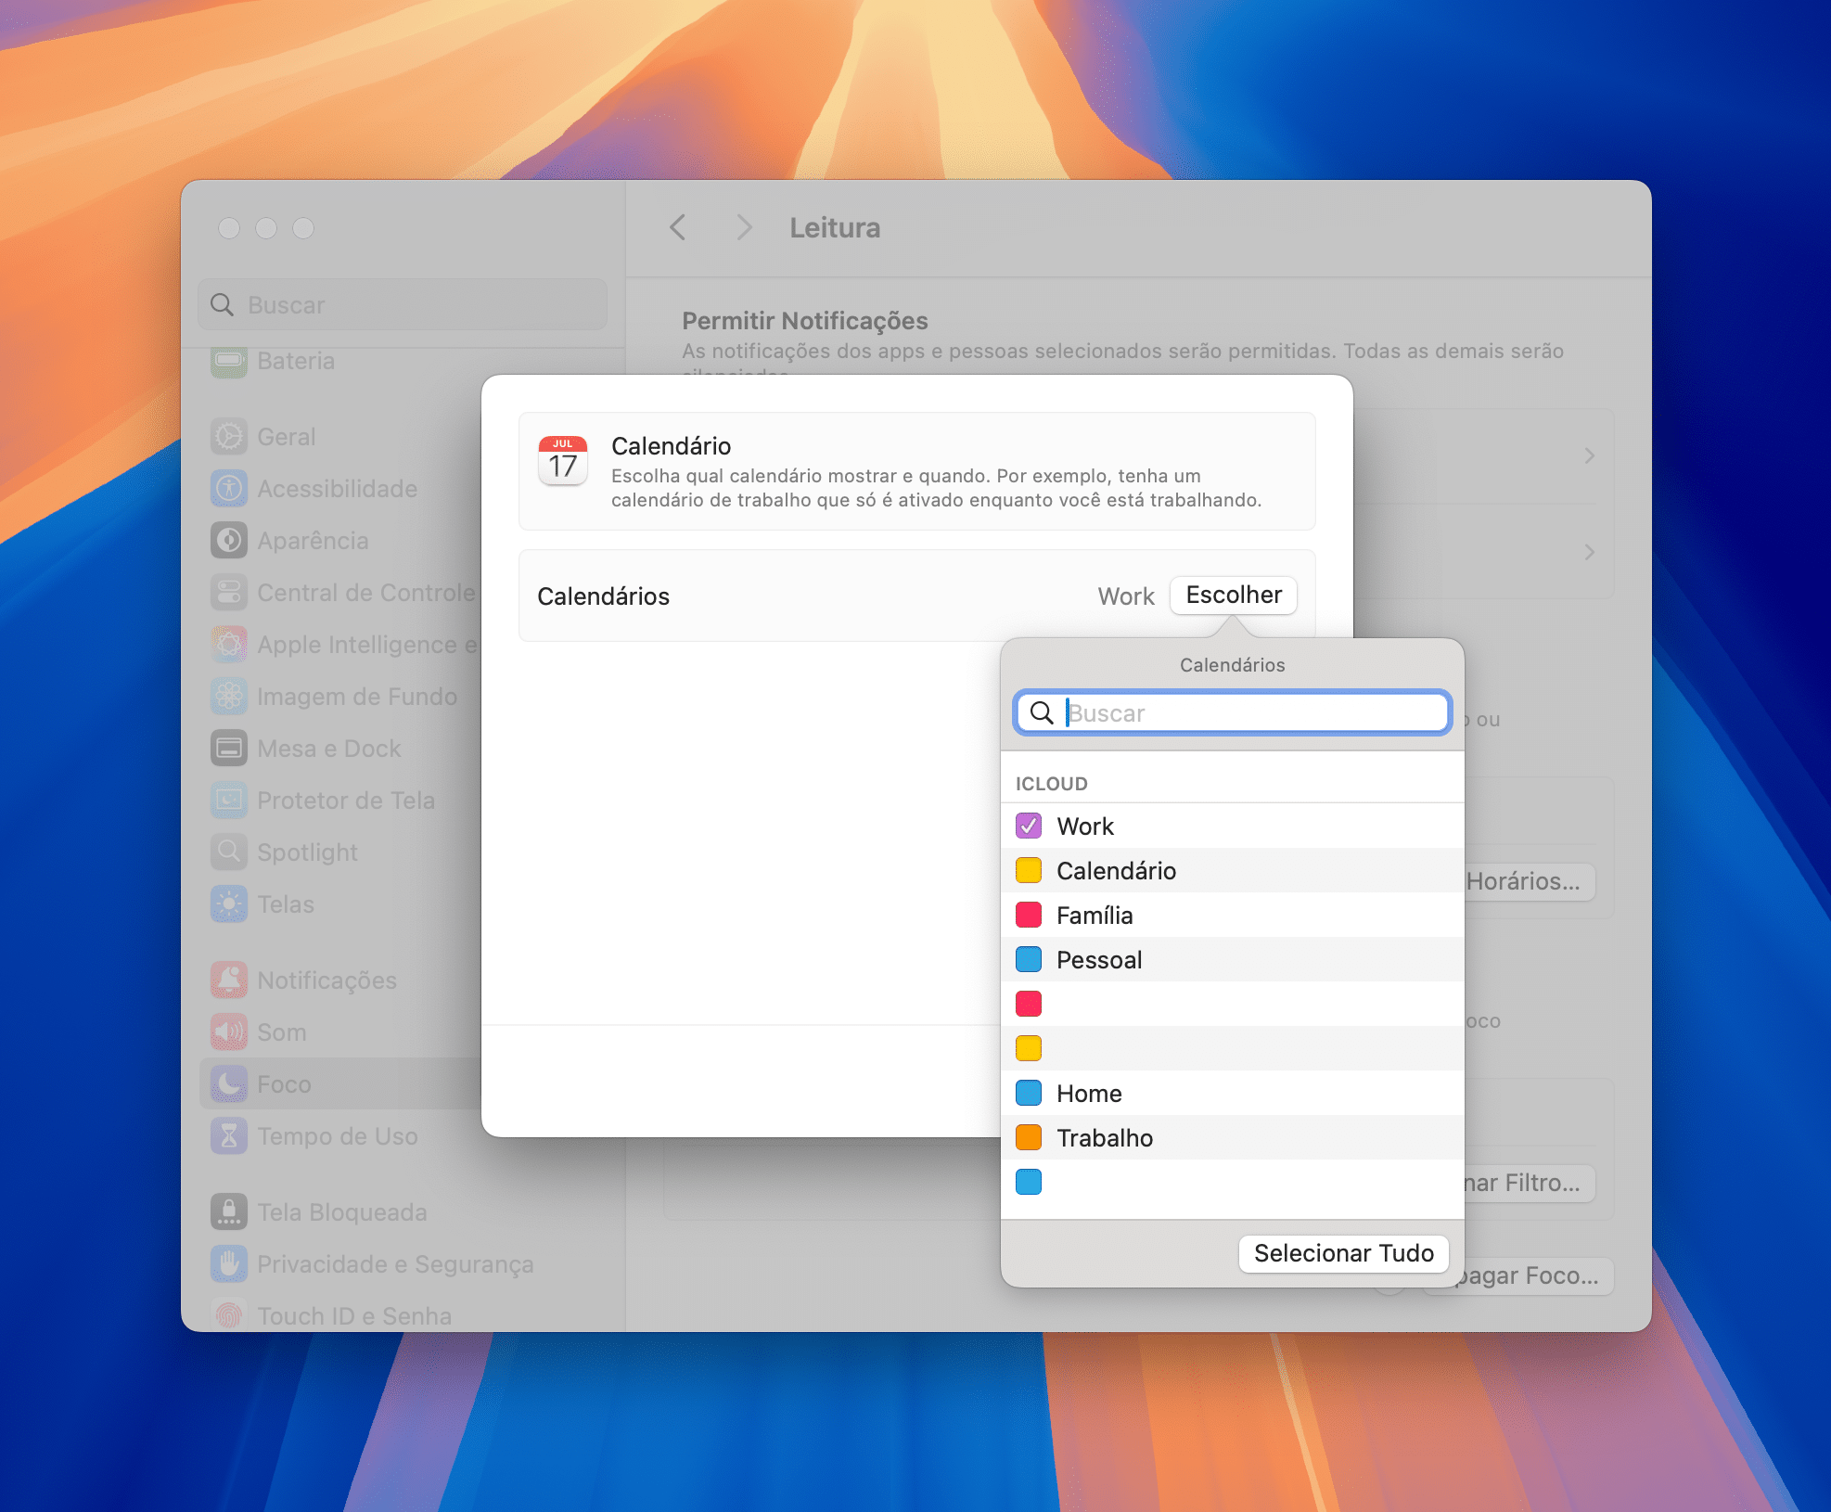
Task: Open the Telas settings icon
Action: [x=229, y=904]
